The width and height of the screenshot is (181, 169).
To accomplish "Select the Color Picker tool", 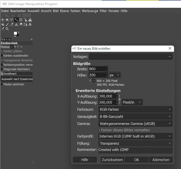I will click(2, 29).
